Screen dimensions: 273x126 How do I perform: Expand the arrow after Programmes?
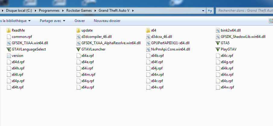coord(63,11)
